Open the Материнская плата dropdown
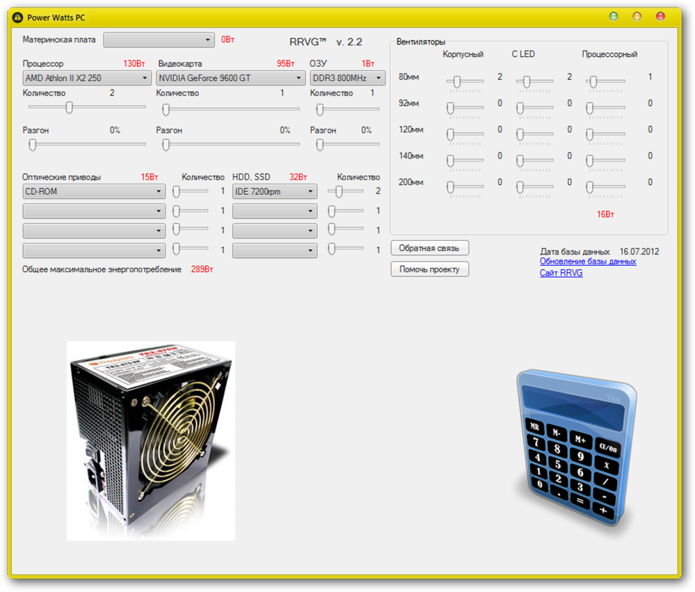The height and width of the screenshot is (592, 695). tap(159, 40)
